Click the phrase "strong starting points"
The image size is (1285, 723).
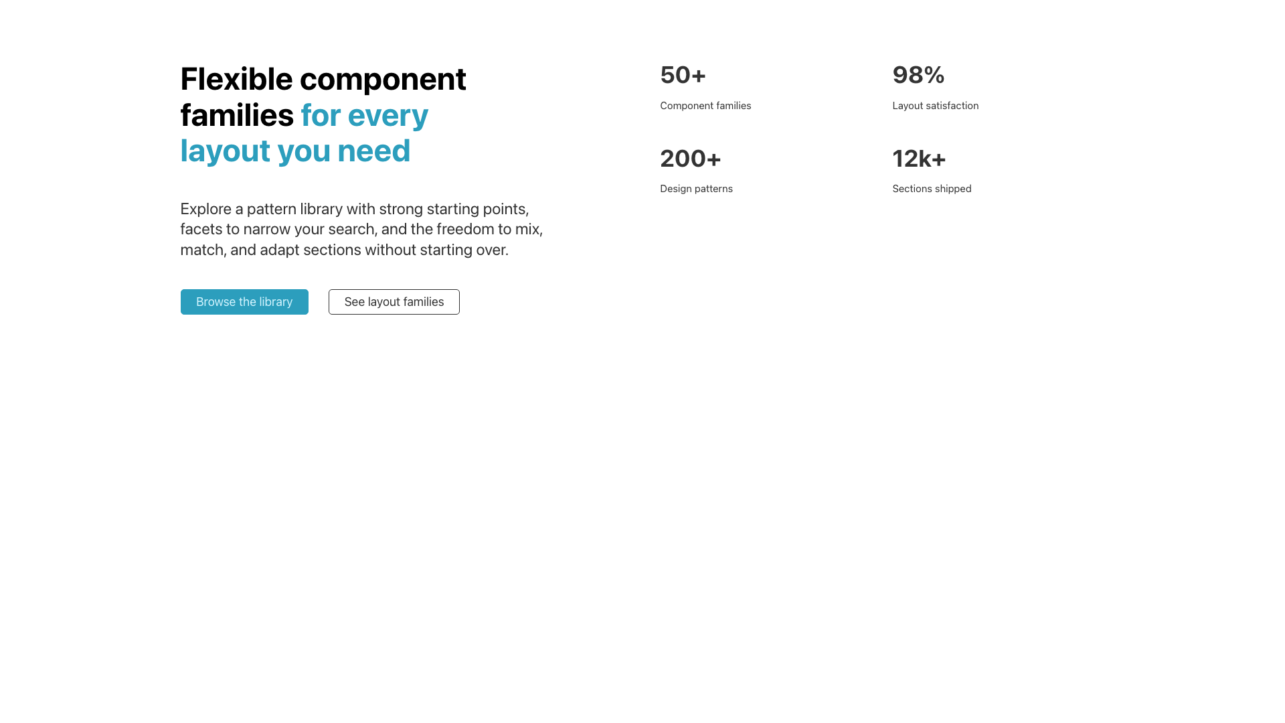tap(453, 209)
